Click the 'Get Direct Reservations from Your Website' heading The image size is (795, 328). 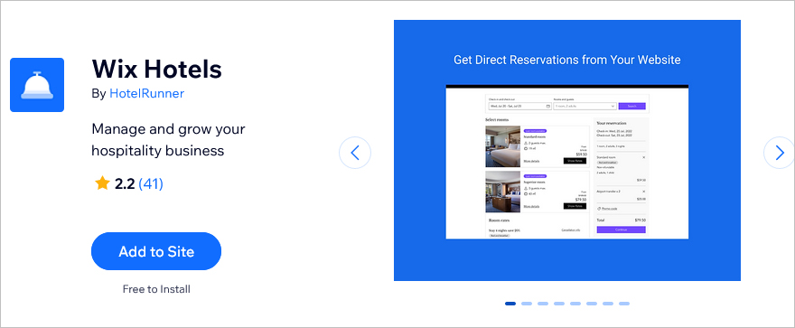566,60
